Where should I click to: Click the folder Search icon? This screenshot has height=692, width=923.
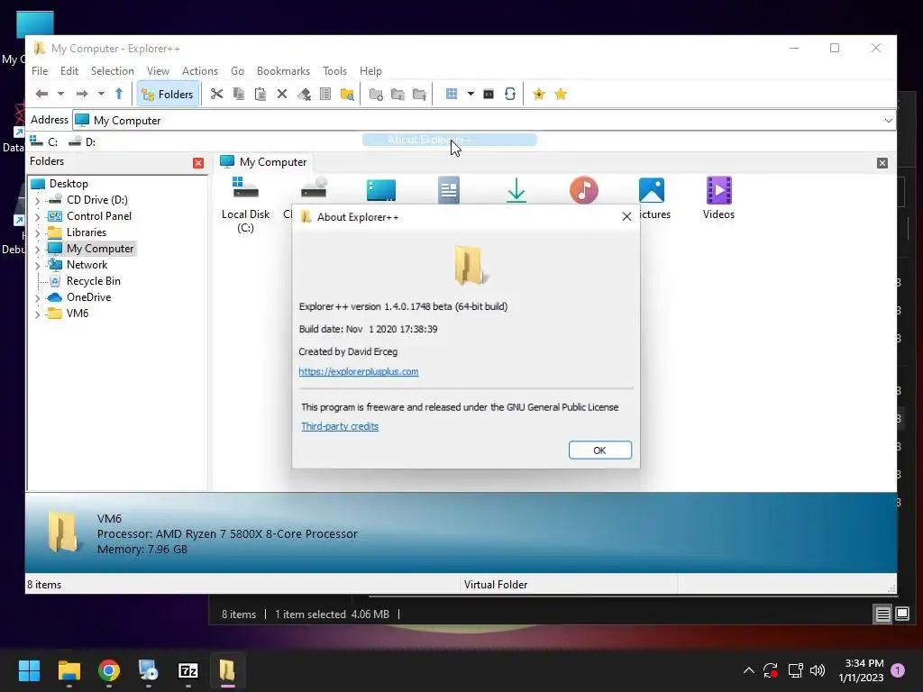coord(347,94)
